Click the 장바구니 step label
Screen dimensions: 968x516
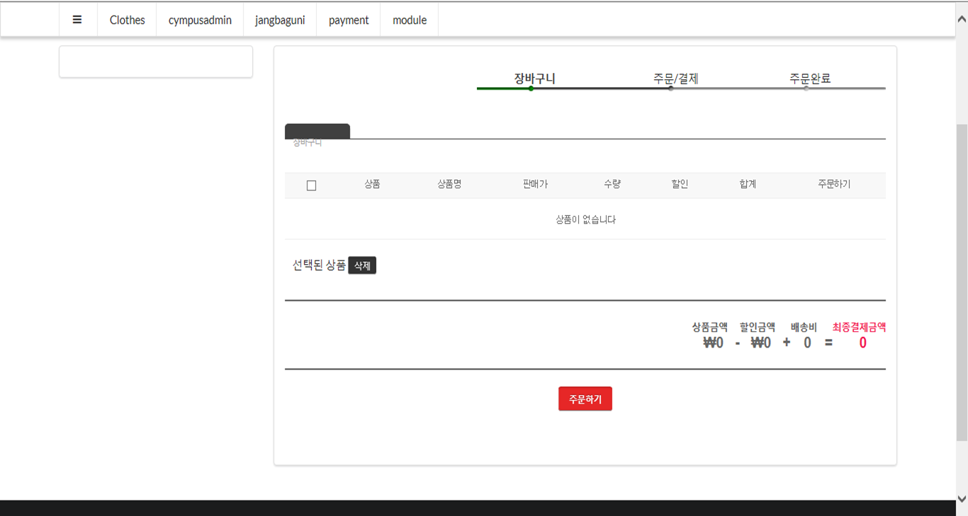tap(534, 79)
